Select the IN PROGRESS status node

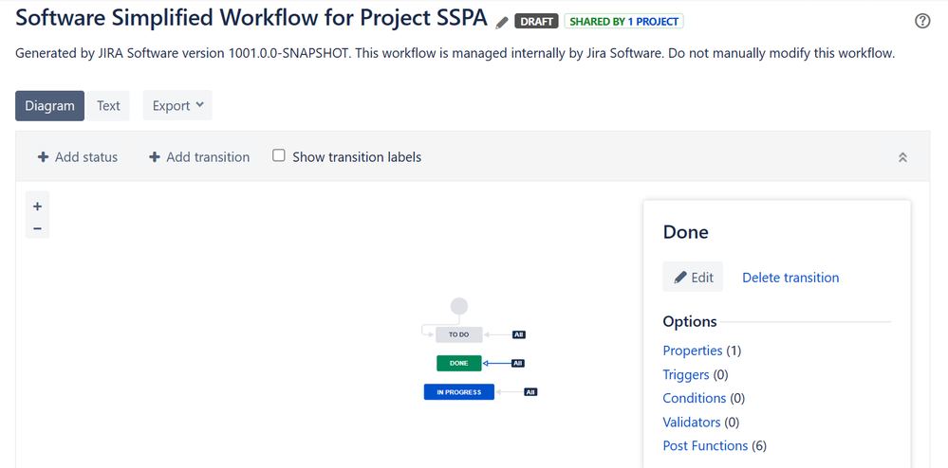pyautogui.click(x=459, y=392)
